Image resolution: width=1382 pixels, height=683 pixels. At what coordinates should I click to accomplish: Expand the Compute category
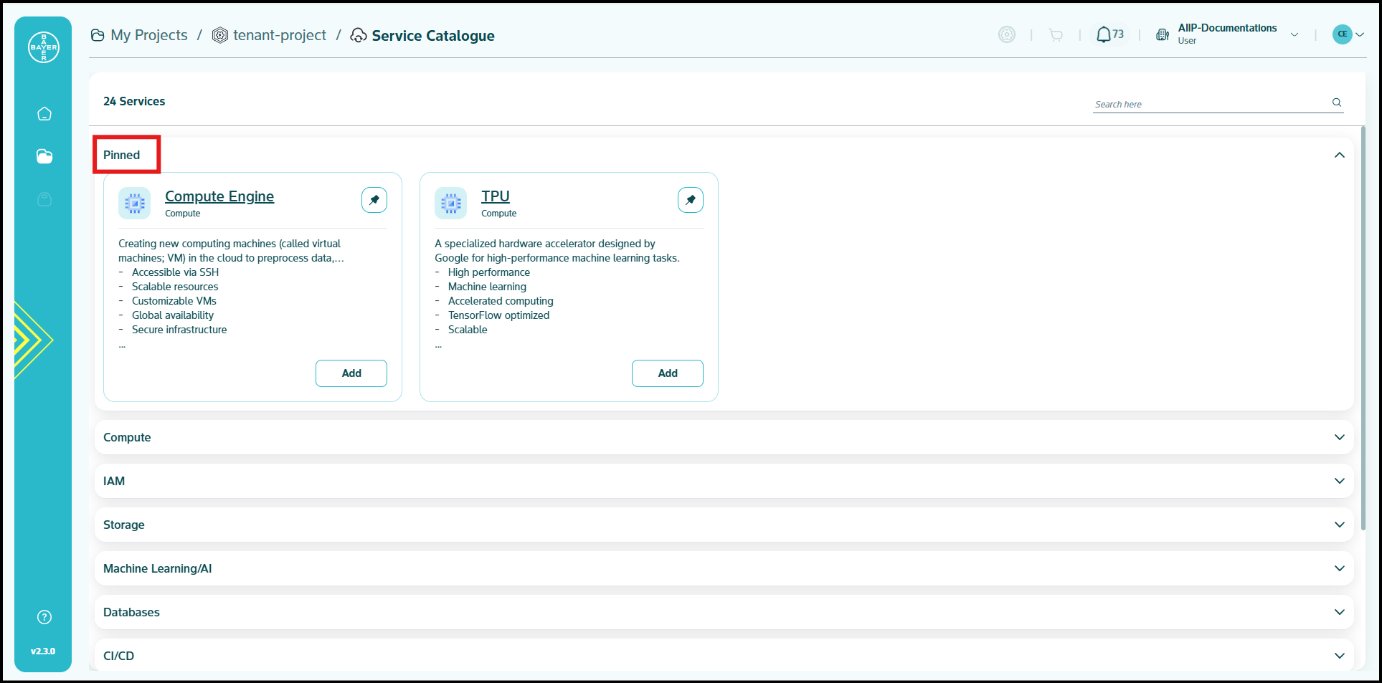[1339, 437]
